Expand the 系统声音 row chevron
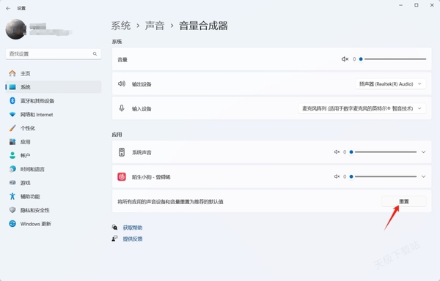 coord(423,152)
